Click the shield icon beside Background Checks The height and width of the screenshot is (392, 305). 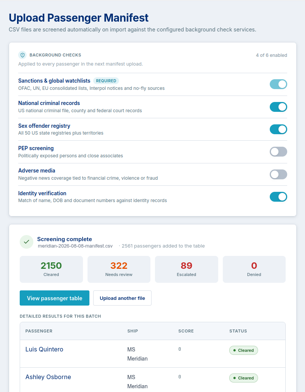coord(22,55)
